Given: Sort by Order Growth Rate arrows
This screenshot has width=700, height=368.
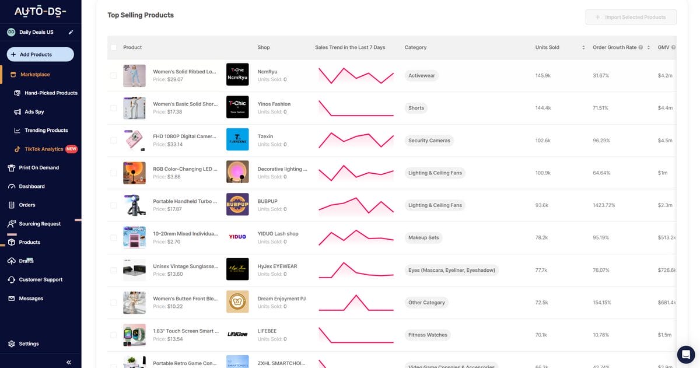Looking at the screenshot, I should coord(649,47).
